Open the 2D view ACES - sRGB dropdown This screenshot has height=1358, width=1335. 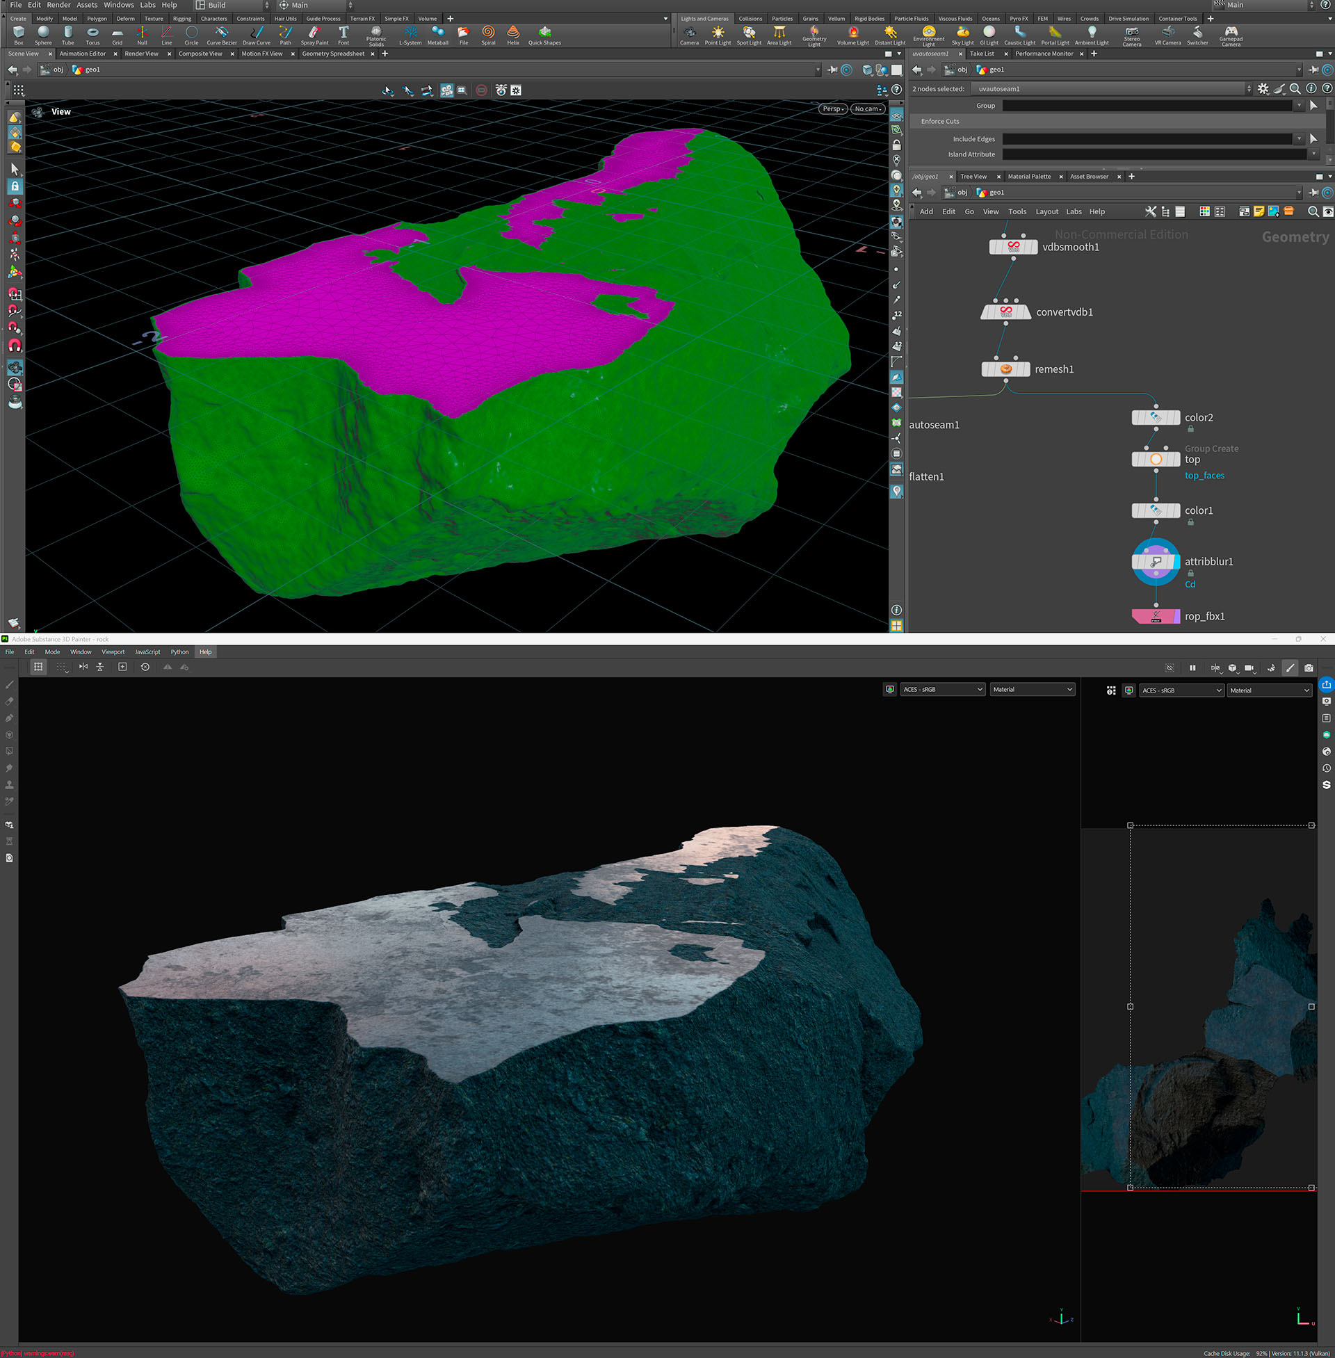tap(1181, 690)
